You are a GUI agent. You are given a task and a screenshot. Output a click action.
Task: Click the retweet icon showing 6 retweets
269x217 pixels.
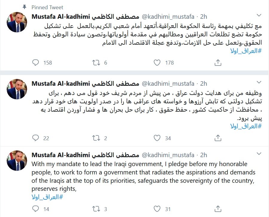pos(95,63)
